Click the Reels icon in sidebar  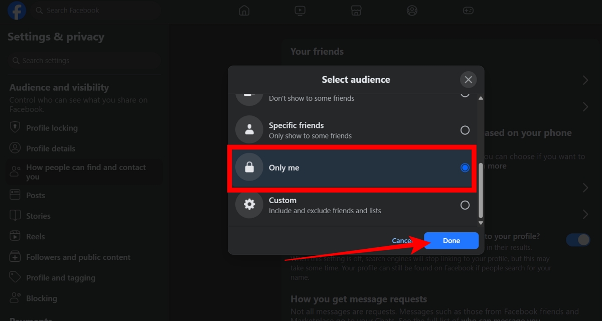[x=16, y=236]
